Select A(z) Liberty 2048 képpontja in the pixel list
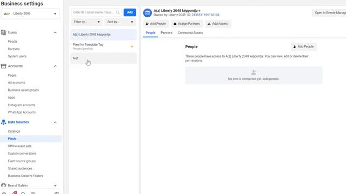 pos(103,34)
